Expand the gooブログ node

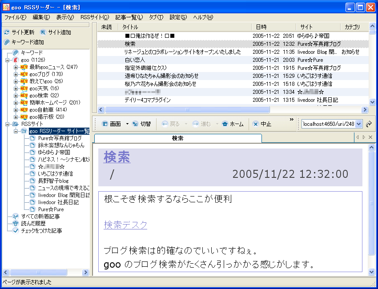coord(16,74)
